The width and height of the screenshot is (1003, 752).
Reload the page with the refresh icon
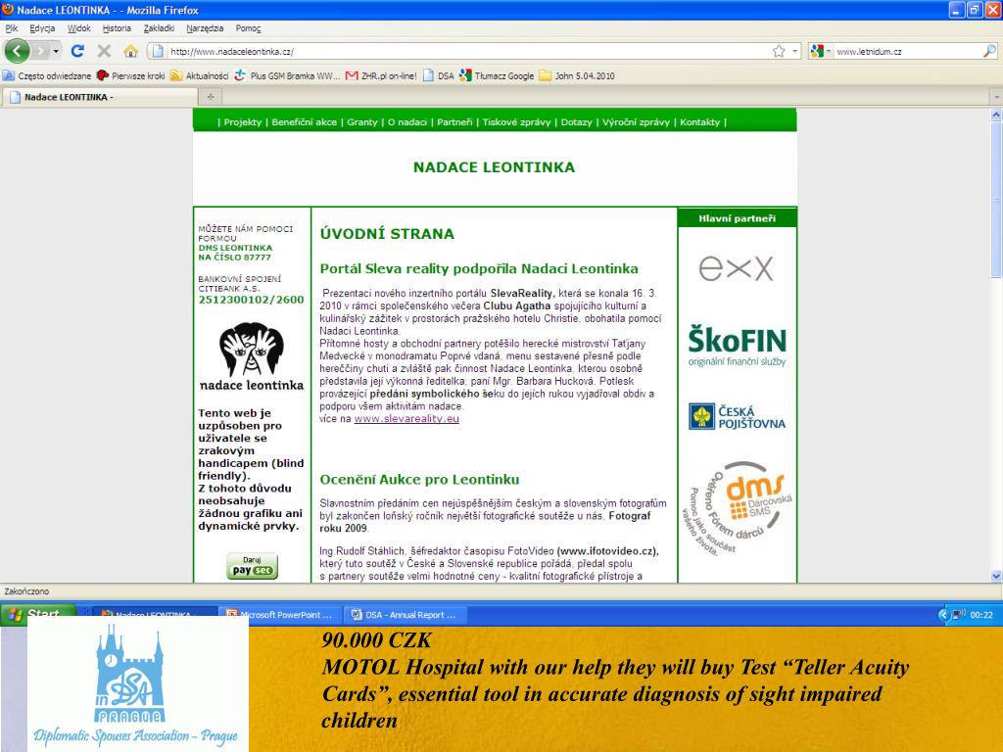point(78,51)
